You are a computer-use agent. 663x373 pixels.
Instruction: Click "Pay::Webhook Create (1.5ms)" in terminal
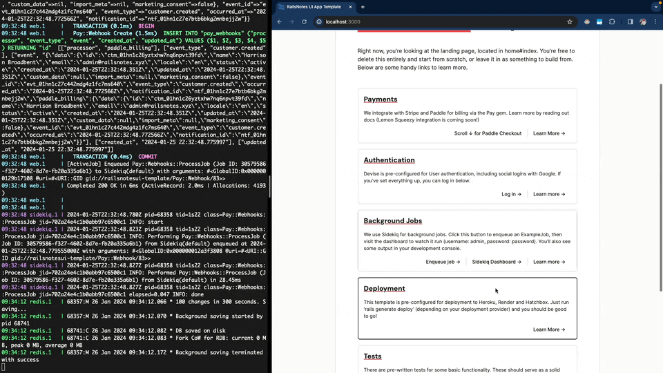tap(115, 33)
